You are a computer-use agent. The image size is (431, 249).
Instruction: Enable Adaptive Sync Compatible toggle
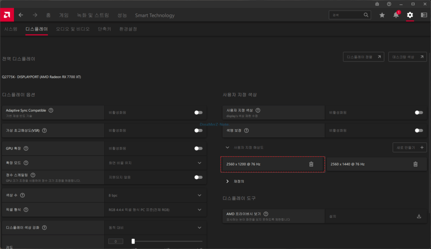coord(198,113)
